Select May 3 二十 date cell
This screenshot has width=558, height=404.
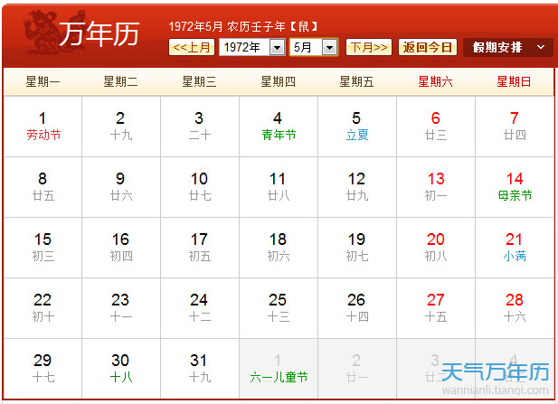click(x=200, y=127)
